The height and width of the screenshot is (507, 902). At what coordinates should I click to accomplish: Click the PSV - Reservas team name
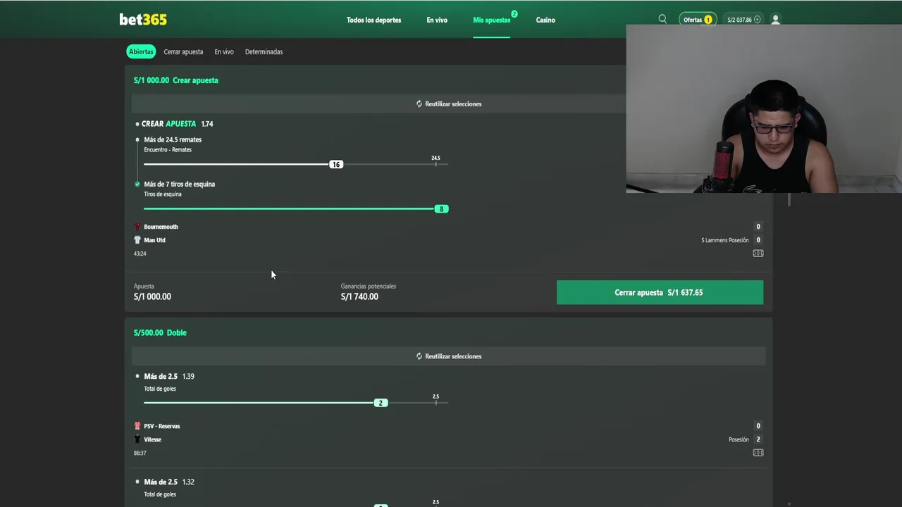click(x=162, y=426)
